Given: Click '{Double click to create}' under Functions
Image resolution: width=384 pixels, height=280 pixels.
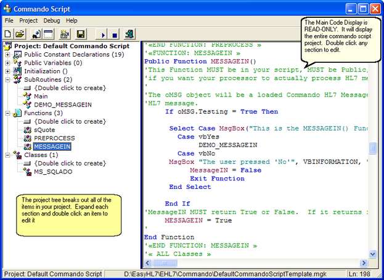Looking at the screenshot, I should tap(70, 121).
